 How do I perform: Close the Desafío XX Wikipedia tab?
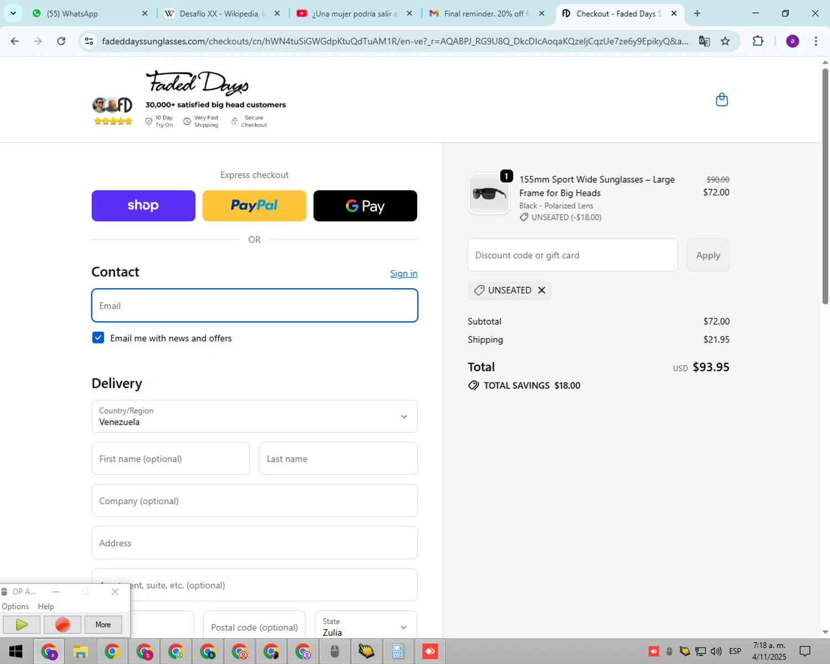tap(277, 13)
